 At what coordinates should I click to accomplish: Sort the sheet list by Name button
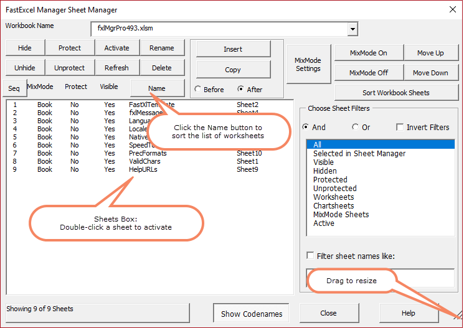click(x=157, y=88)
